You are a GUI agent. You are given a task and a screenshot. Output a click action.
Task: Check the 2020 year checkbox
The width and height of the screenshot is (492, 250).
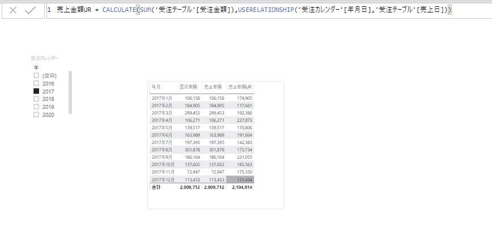click(36, 115)
